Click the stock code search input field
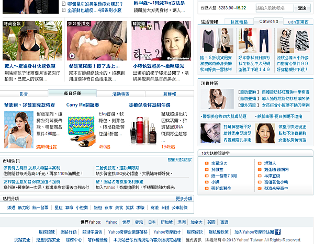Screen dimensions: 314x244 275,8
